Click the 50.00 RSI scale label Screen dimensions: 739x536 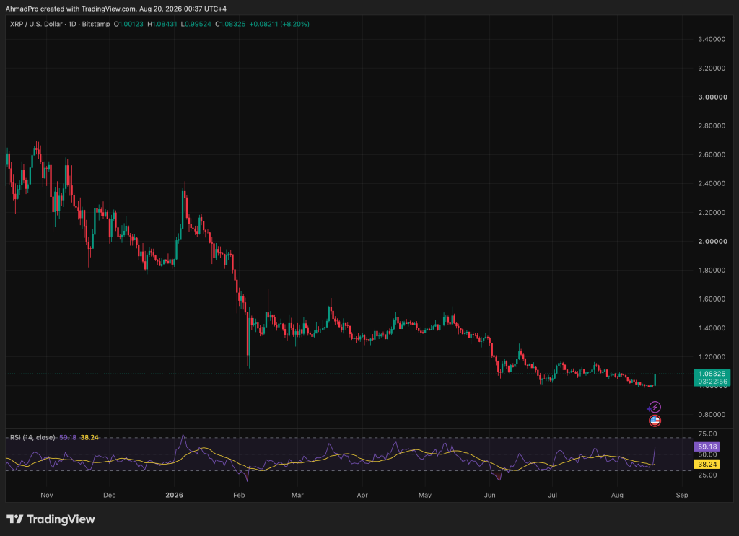pyautogui.click(x=707, y=454)
